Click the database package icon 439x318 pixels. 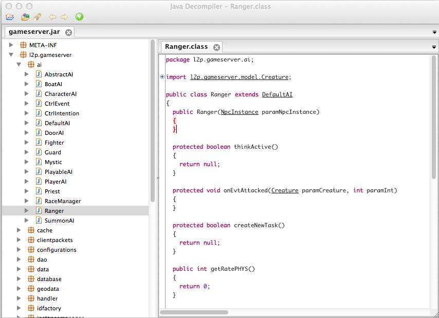click(31, 279)
